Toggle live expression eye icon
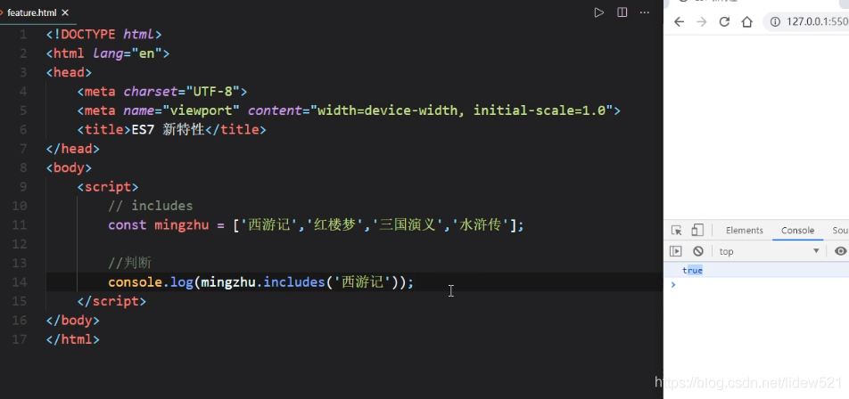The image size is (849, 399). coord(840,251)
